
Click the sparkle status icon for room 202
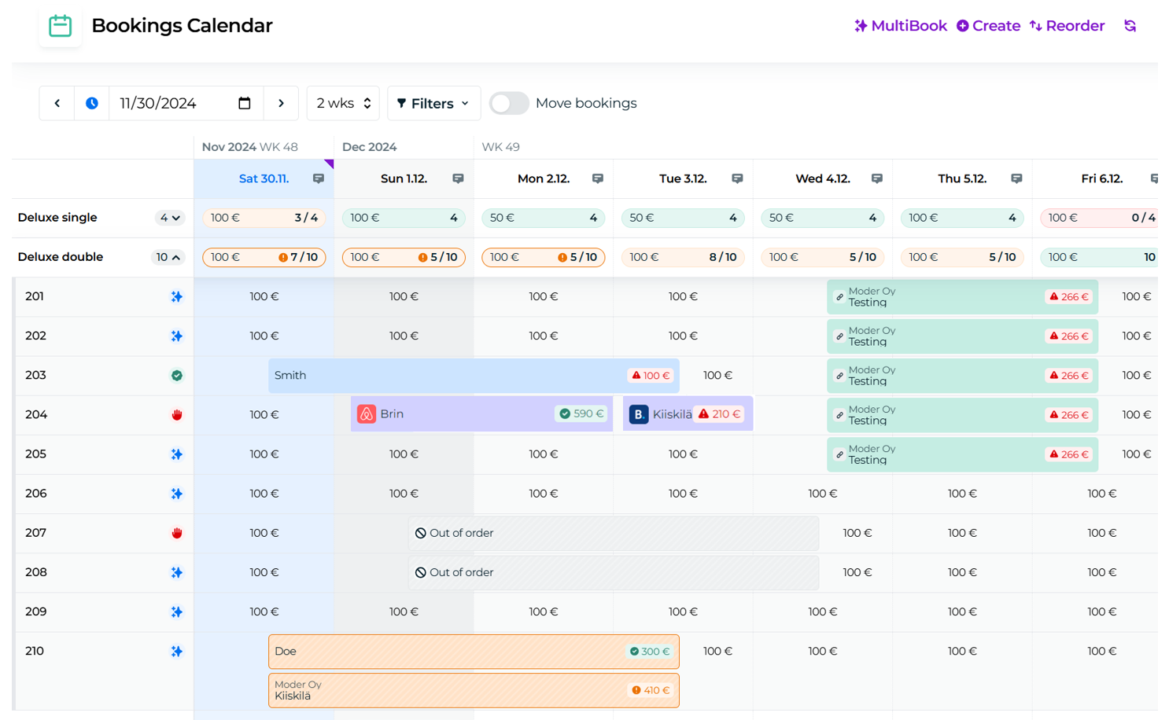[177, 336]
